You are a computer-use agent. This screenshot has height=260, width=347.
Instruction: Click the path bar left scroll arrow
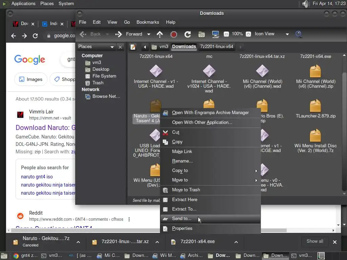click(x=145, y=47)
